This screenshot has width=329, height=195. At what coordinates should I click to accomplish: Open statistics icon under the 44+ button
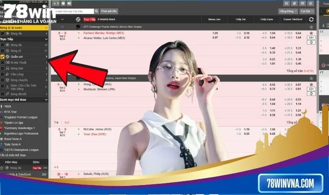(x=311, y=42)
